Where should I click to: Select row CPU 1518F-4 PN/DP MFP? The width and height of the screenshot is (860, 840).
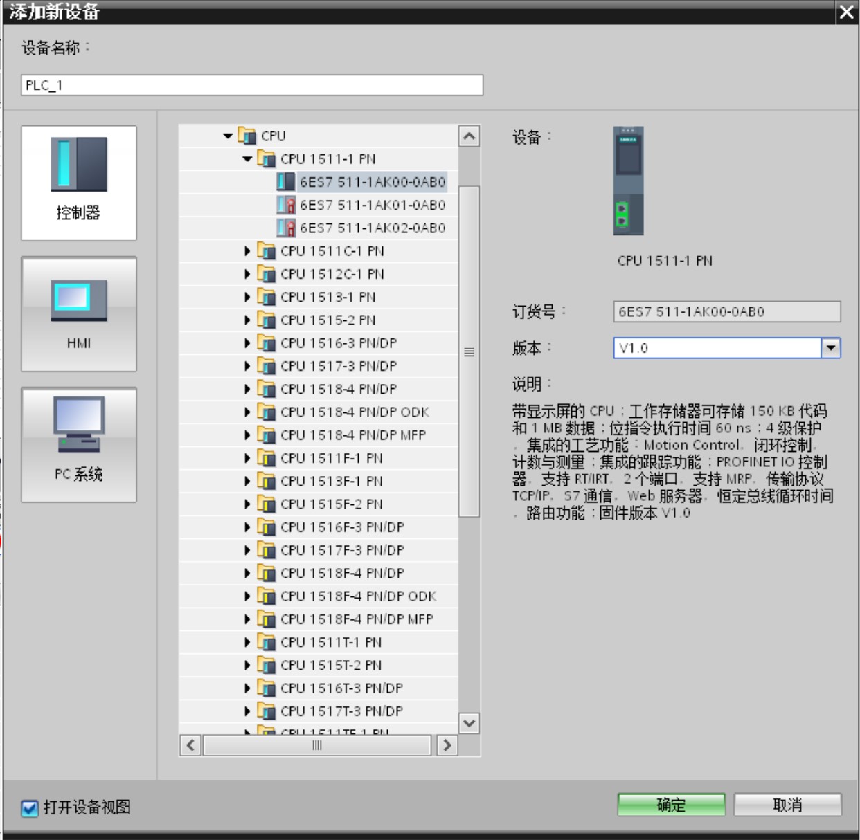[x=319, y=619]
